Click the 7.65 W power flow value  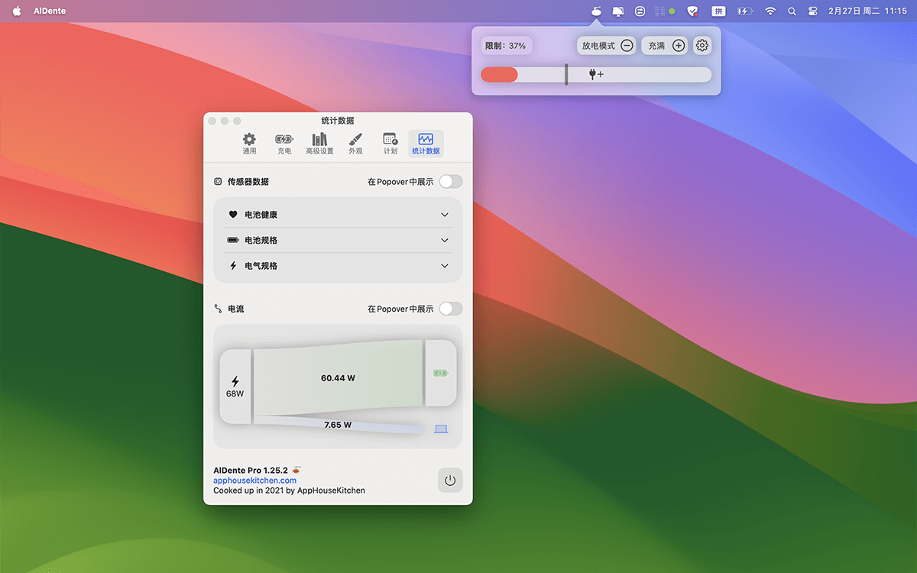click(x=338, y=425)
